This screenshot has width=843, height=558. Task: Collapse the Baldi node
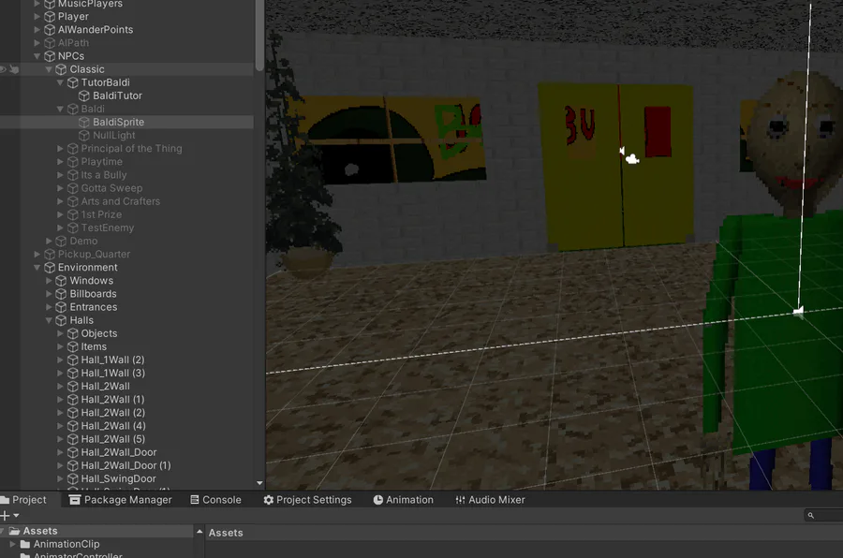coord(60,110)
